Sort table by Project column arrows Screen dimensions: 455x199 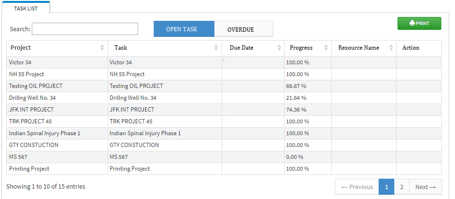102,48
